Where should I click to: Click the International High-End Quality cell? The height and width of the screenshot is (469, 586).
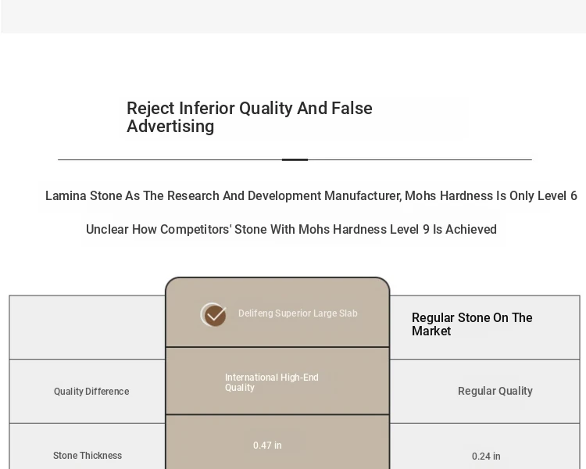coord(277,381)
